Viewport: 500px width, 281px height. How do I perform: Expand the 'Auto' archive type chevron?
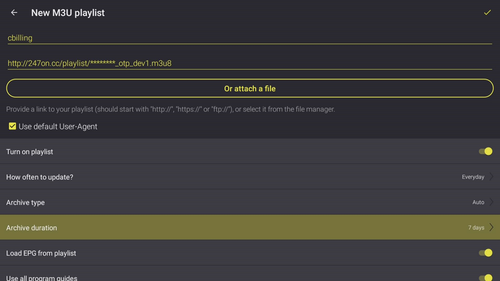point(491,202)
